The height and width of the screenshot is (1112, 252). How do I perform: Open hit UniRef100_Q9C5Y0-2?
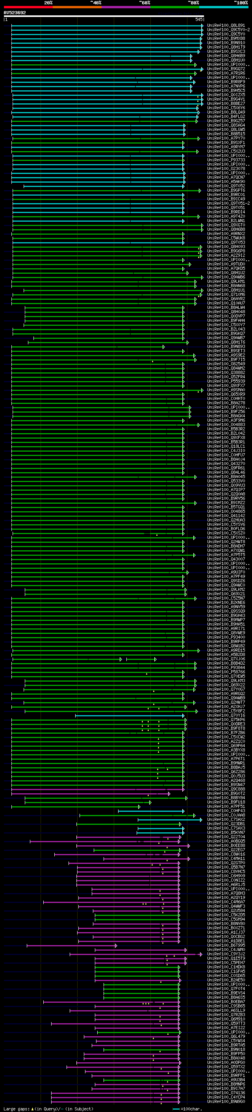(228, 30)
